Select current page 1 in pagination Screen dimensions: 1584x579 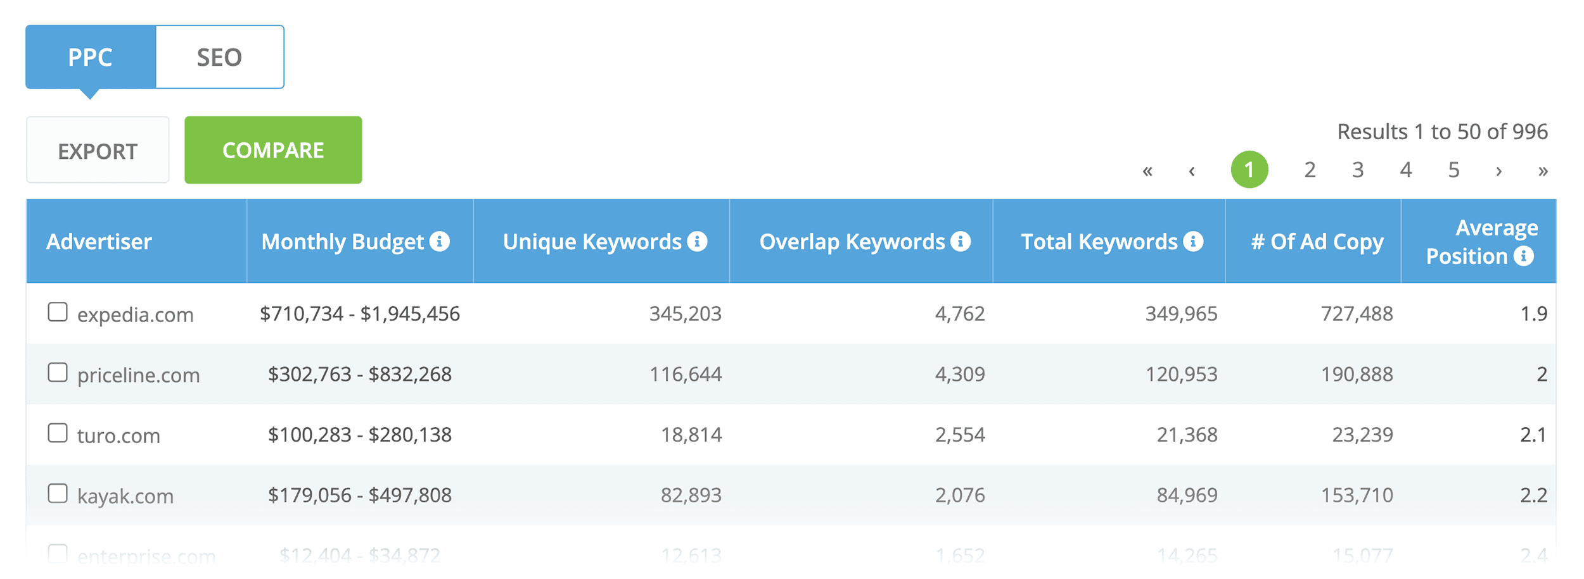coord(1249,170)
